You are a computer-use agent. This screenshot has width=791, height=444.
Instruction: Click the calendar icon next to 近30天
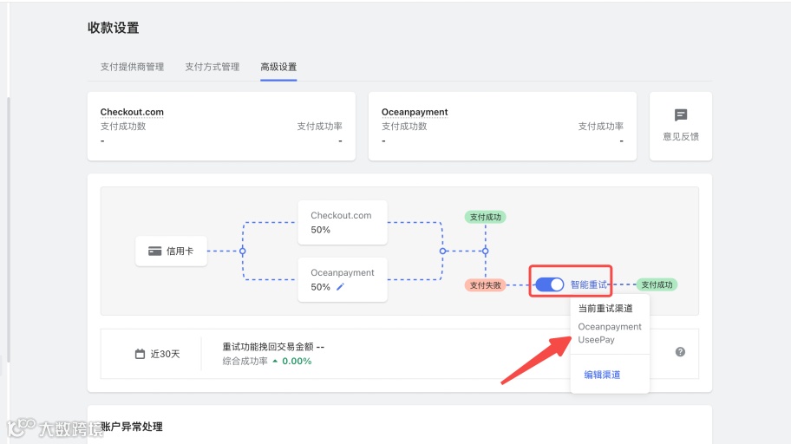pyautogui.click(x=140, y=354)
